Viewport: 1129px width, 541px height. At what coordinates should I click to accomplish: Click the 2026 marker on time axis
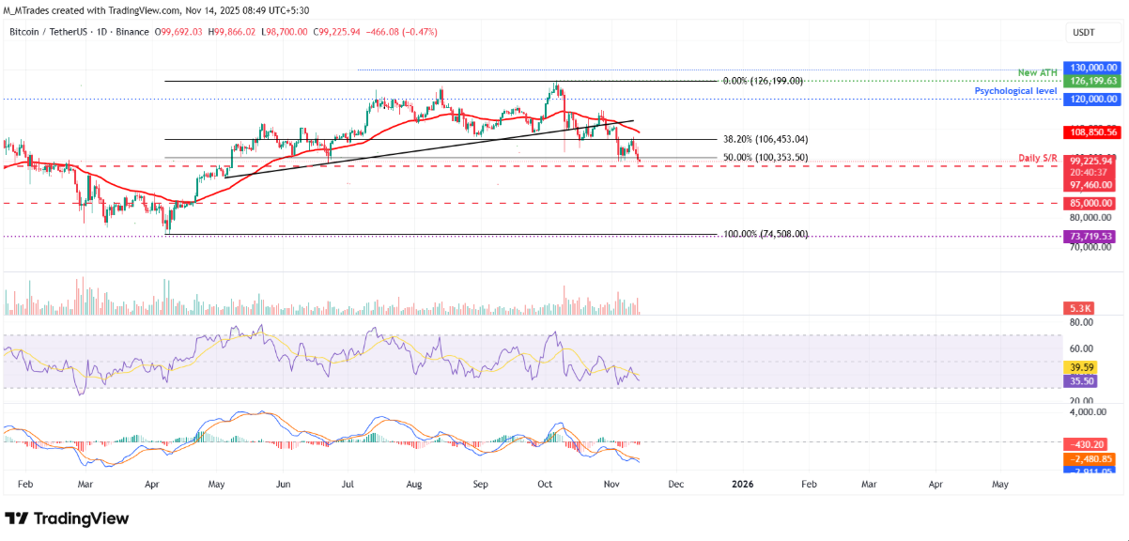pos(742,485)
